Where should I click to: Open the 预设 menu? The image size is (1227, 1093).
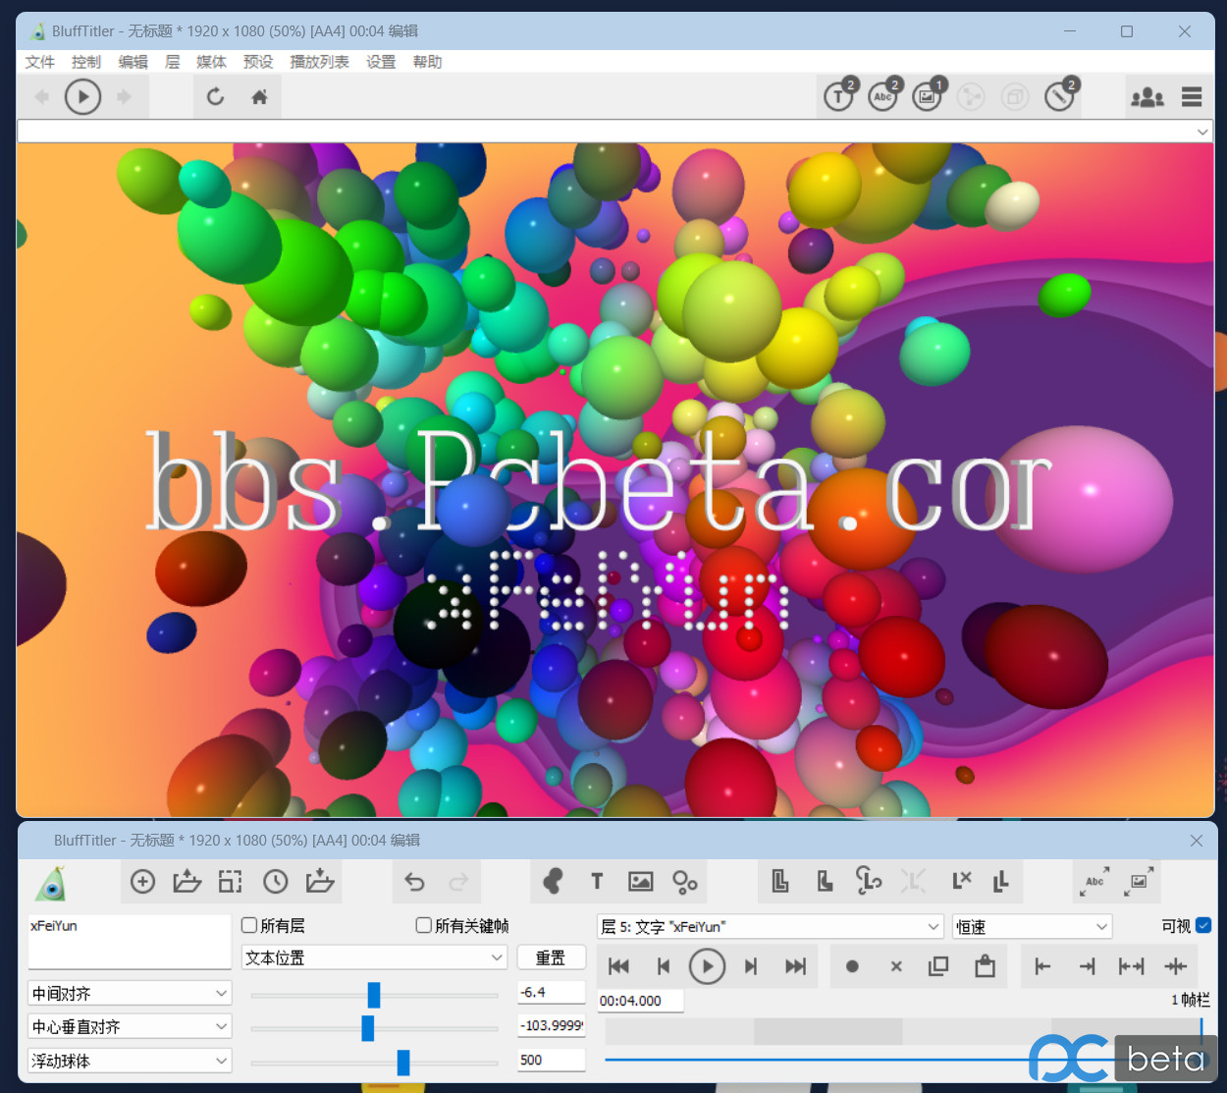click(x=258, y=62)
